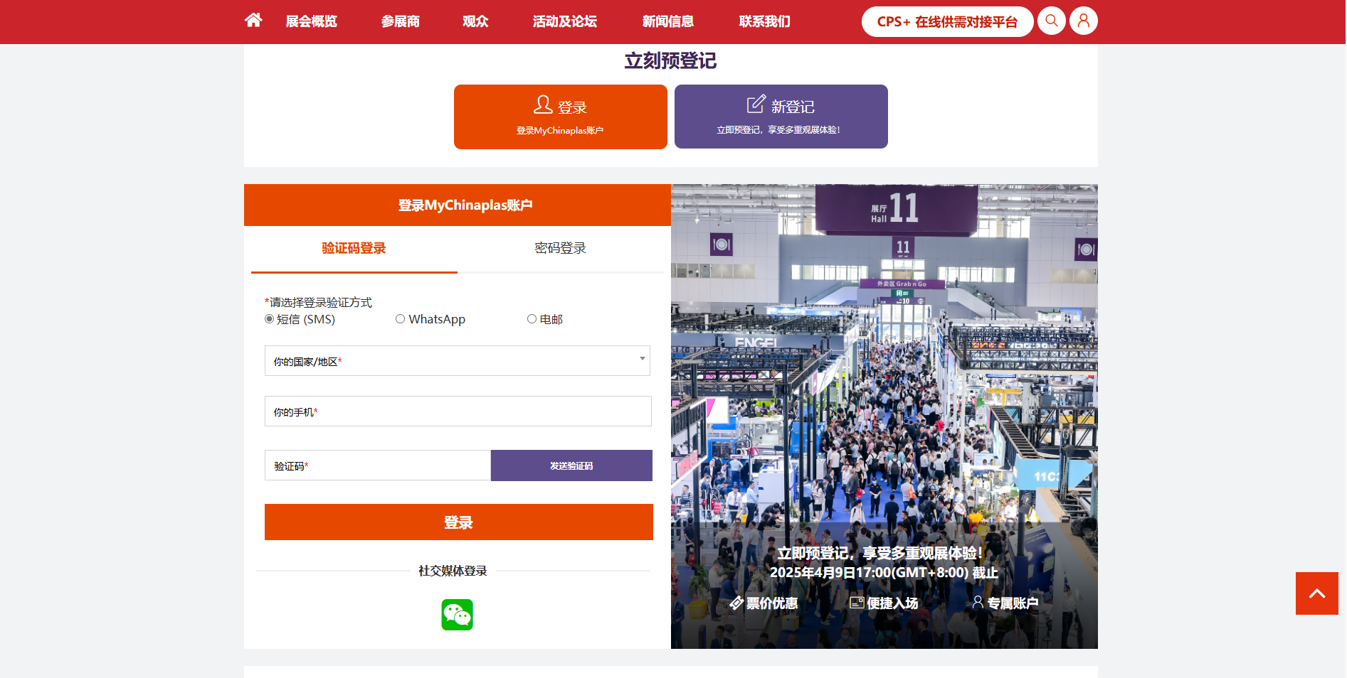This screenshot has width=1347, height=678.
Task: Select the 电邮 verification option
Action: click(532, 319)
